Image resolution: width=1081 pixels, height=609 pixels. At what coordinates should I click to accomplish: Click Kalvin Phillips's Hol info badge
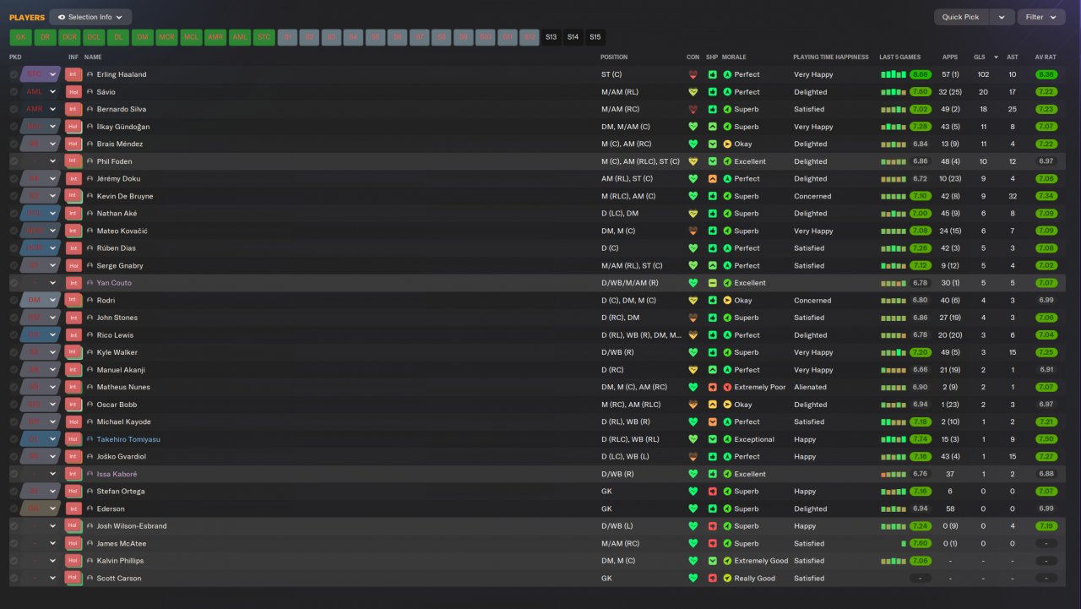click(73, 561)
